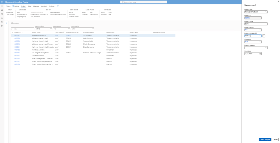Click Ledger posting
The image size is (280, 143).
pyautogui.click(x=55, y=13)
